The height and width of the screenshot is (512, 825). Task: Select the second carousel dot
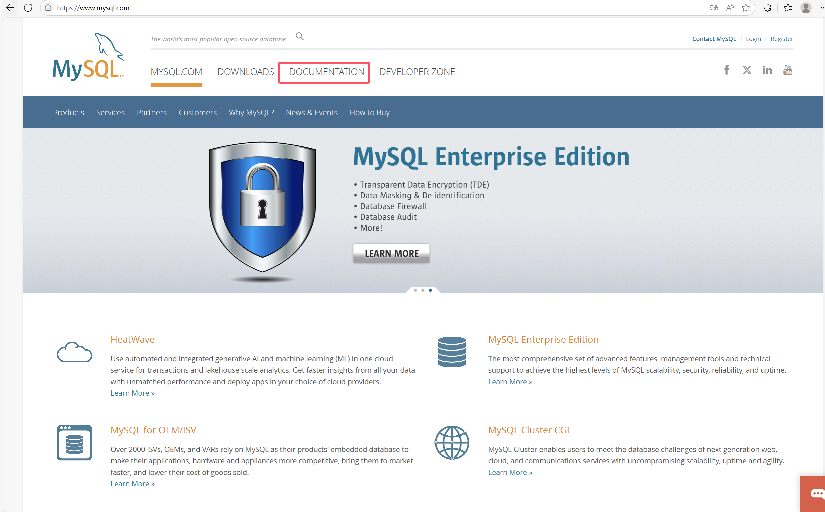click(x=423, y=290)
